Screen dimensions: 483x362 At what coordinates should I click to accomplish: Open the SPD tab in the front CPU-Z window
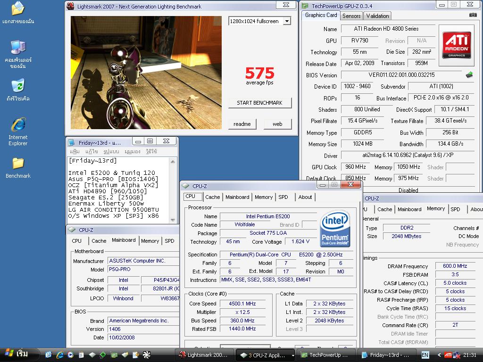pos(283,197)
